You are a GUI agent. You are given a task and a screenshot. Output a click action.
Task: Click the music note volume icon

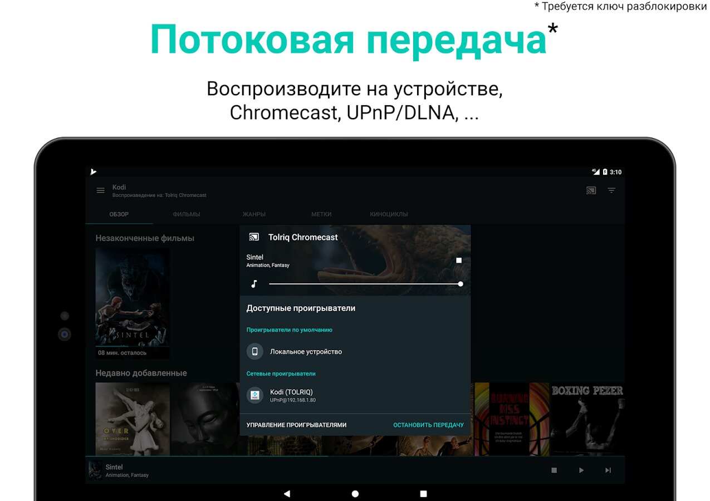254,284
